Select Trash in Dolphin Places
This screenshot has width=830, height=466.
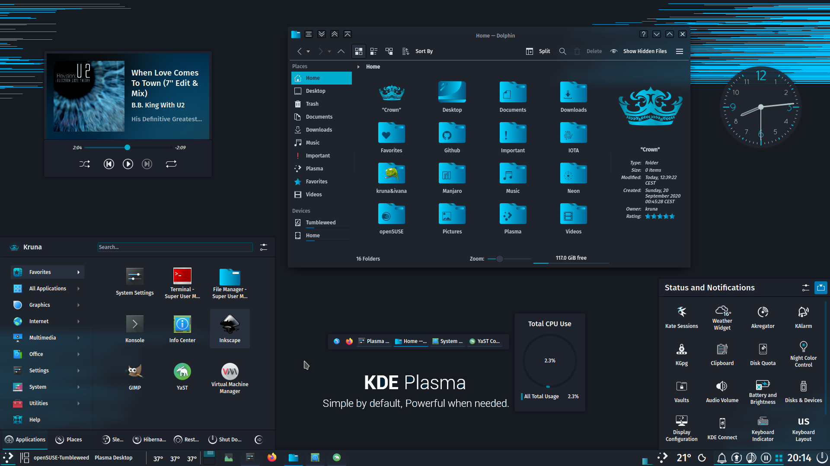coord(322,104)
